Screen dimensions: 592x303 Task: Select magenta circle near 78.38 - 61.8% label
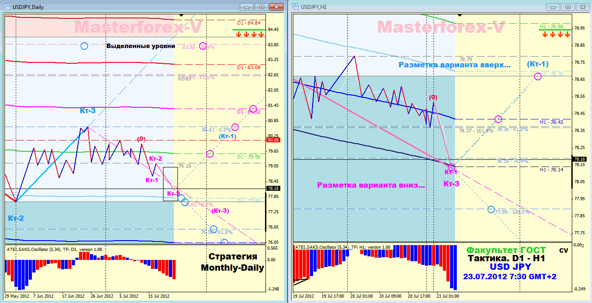498,119
